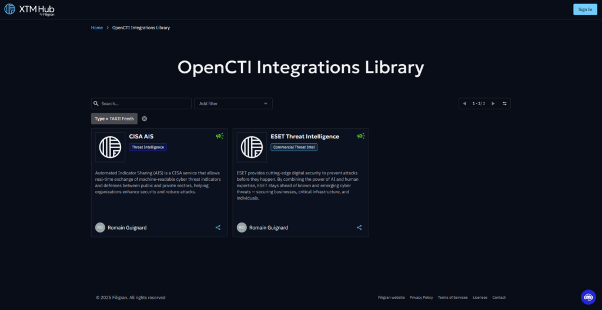Click the XTM Hub logo
Image resolution: width=602 pixels, height=310 pixels.
point(29,9)
